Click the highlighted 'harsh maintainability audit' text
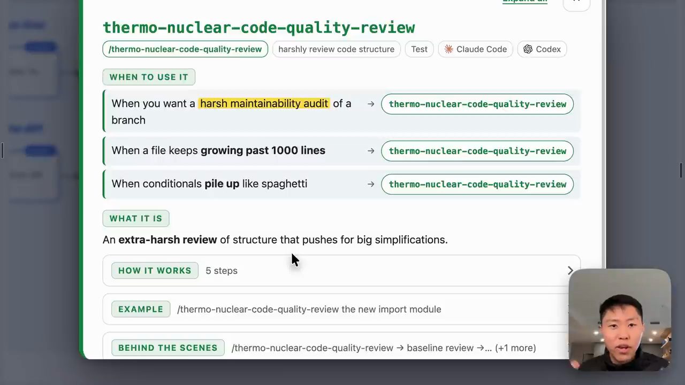Screen dimensions: 685x385 (x=264, y=103)
